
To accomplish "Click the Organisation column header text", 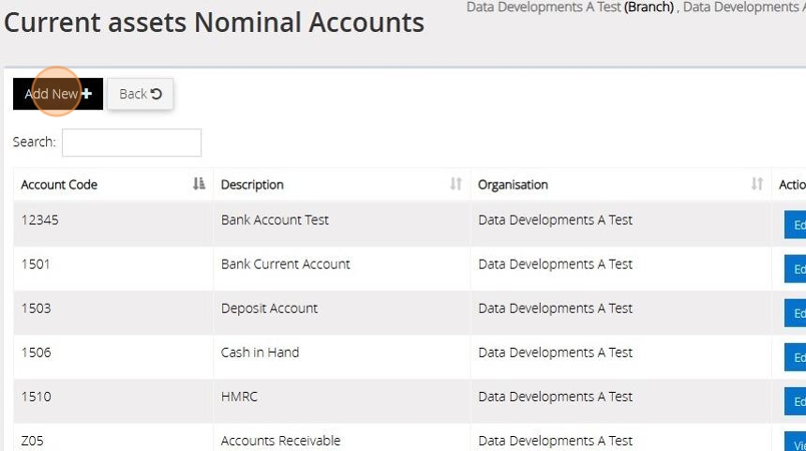I will click(513, 185).
